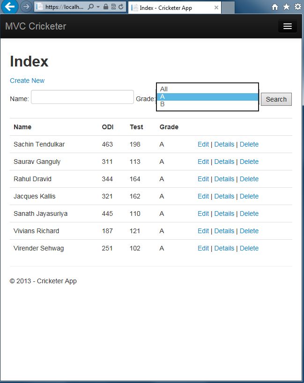Viewport: 304px width, 383px height.
Task: Open the browser Home icon
Action: [275, 7]
